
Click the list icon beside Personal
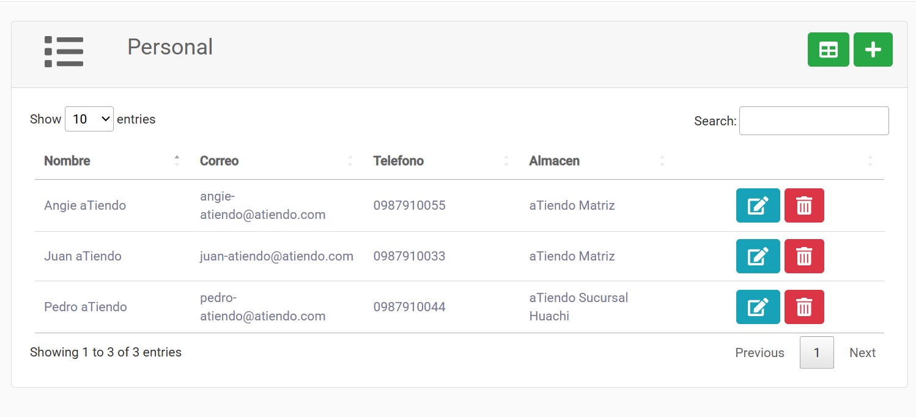click(64, 51)
